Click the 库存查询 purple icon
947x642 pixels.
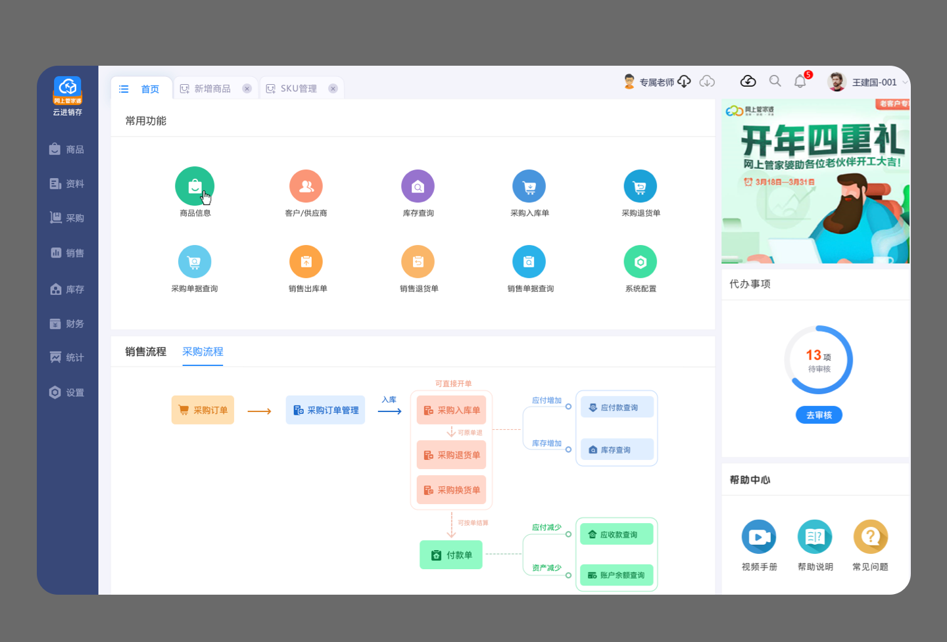(418, 187)
